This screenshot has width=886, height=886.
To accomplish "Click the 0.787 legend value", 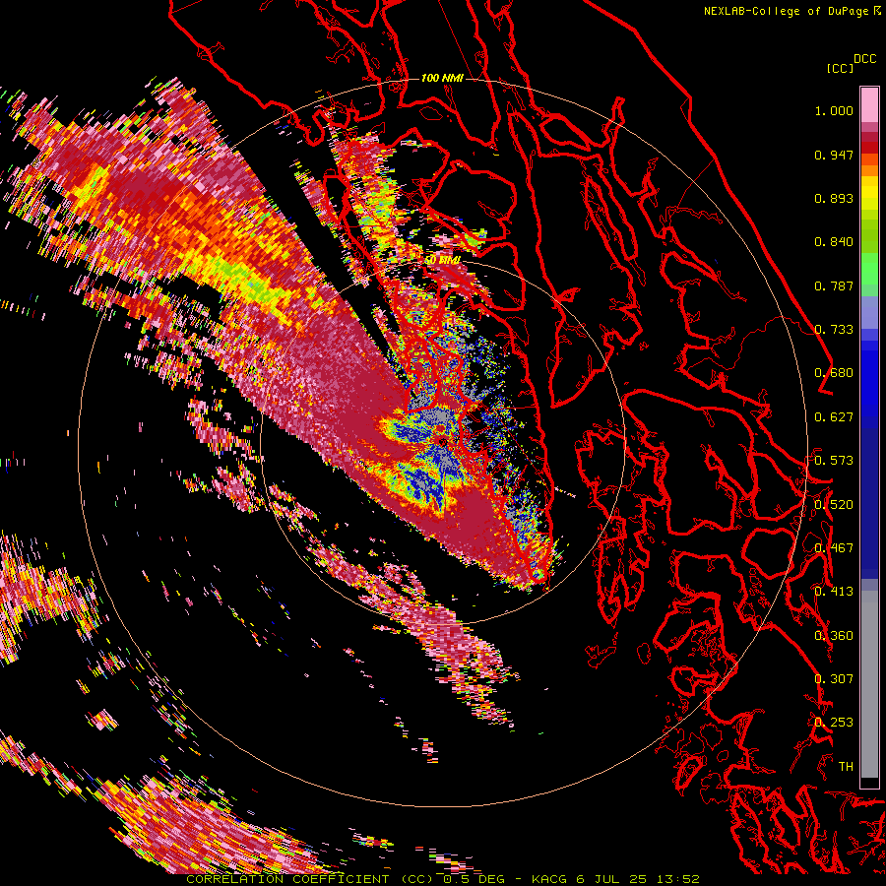I will pyautogui.click(x=834, y=285).
